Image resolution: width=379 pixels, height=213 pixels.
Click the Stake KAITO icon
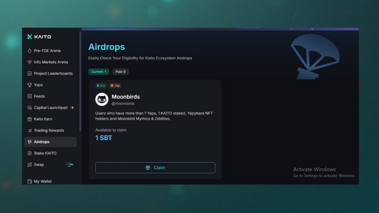coord(30,153)
